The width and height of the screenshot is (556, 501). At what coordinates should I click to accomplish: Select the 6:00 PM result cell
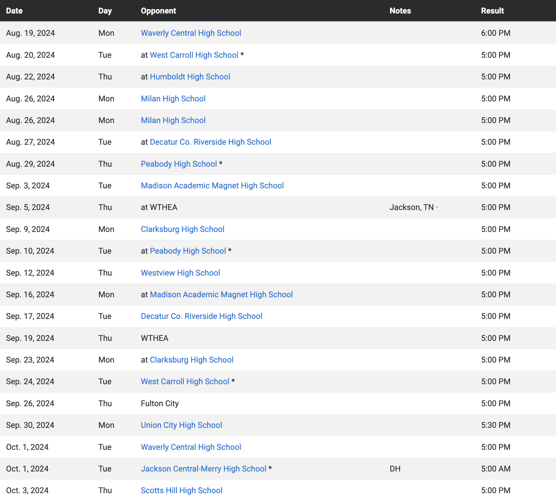[x=496, y=33]
